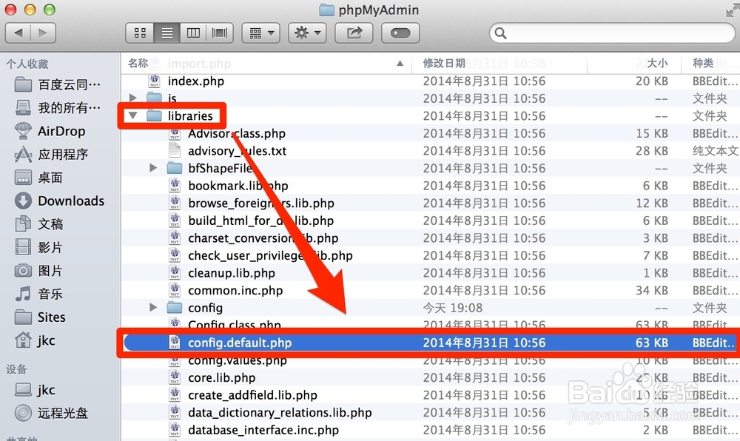Click cleanup.lib.php file icon
Screen dimensions: 740x441
click(x=175, y=272)
